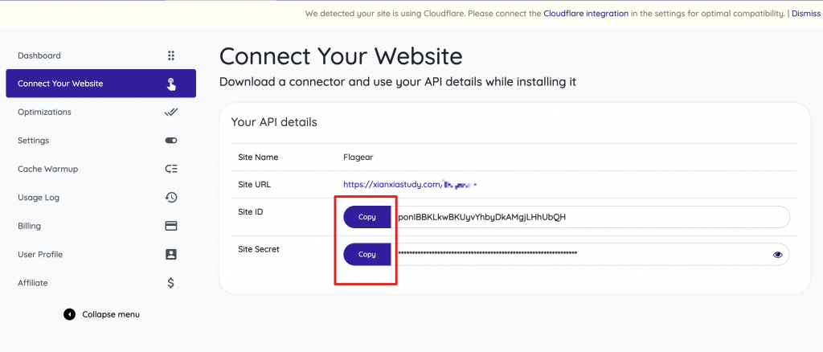Click the Cache Warmup list icon
The width and height of the screenshot is (823, 352).
tap(171, 170)
